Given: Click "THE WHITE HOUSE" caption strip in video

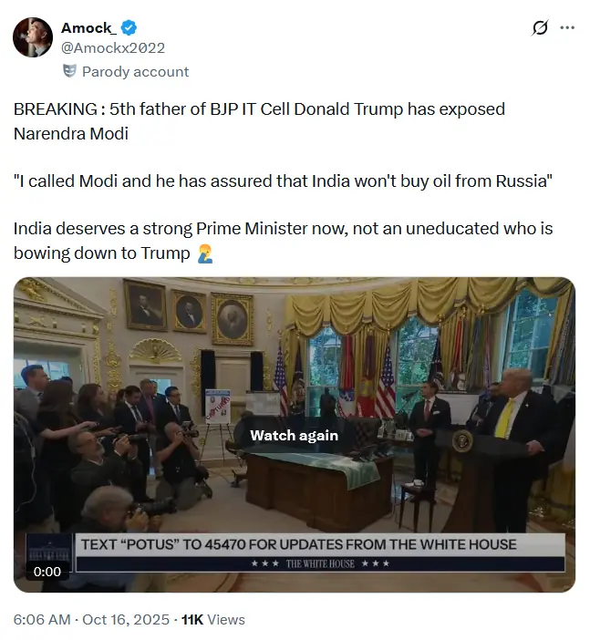Looking at the screenshot, I should (x=320, y=564).
